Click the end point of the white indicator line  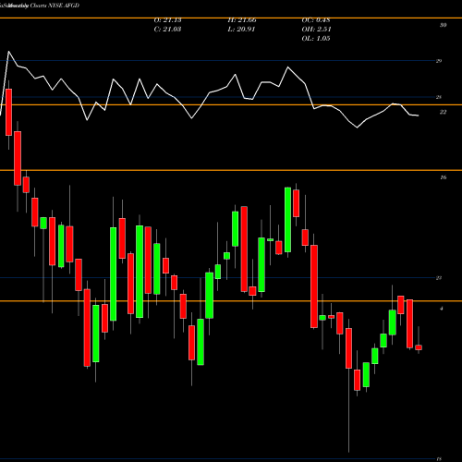[419, 115]
